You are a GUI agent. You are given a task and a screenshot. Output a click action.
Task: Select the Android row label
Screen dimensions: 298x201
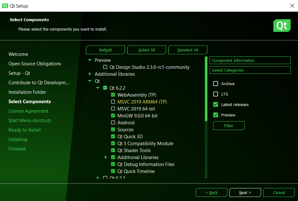[126, 122]
